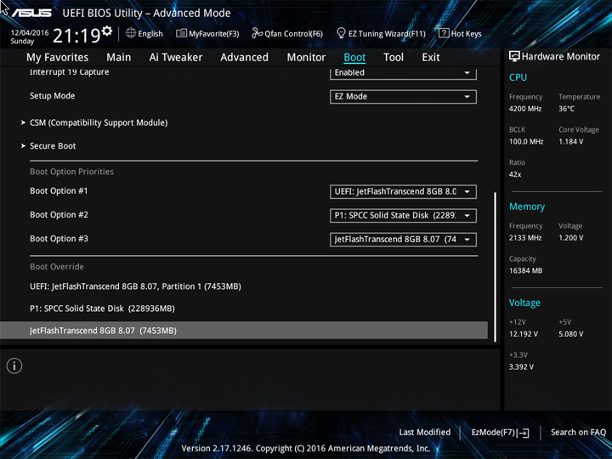This screenshot has width=612, height=459.
Task: Open the Boot Option #3 dropdown
Action: point(403,239)
